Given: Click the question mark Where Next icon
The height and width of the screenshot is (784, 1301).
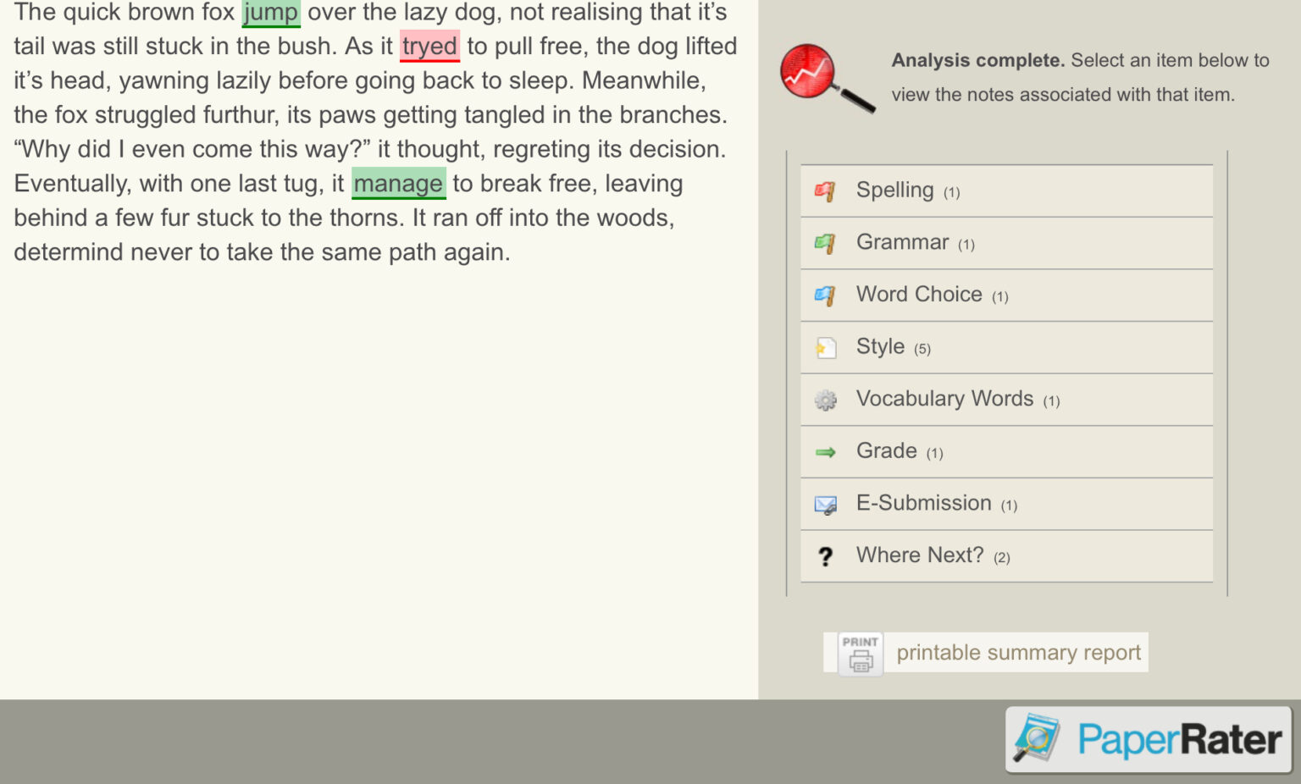Looking at the screenshot, I should tap(825, 555).
